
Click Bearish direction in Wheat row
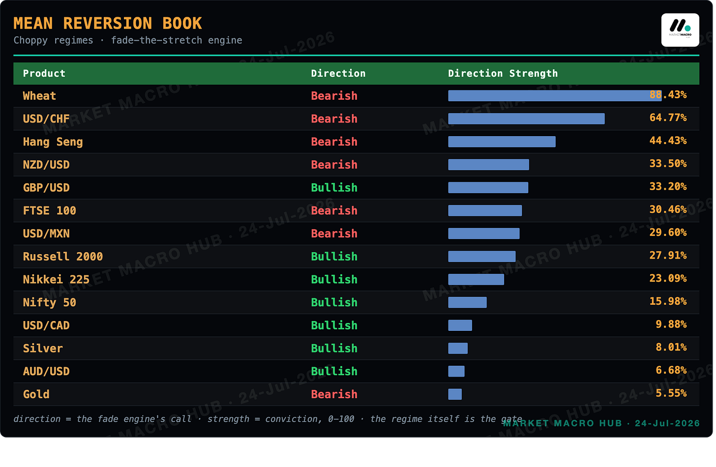[x=334, y=96]
